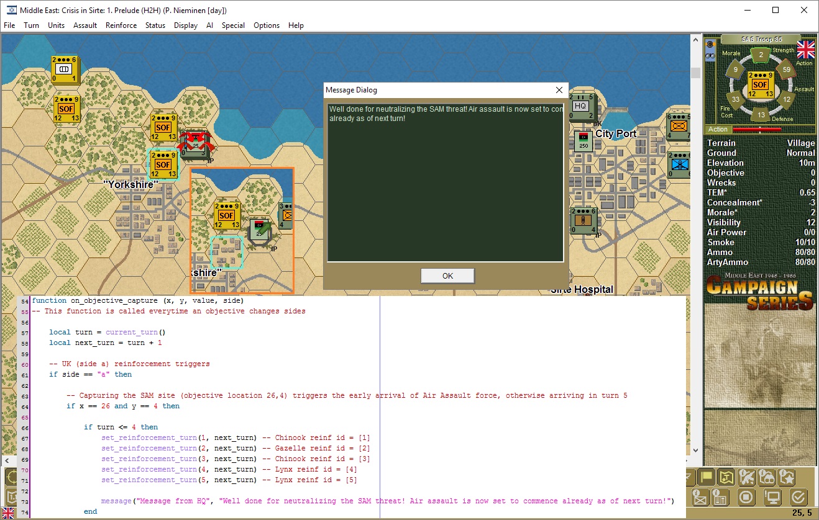Open the Display menu
The width and height of the screenshot is (819, 520).
[186, 25]
